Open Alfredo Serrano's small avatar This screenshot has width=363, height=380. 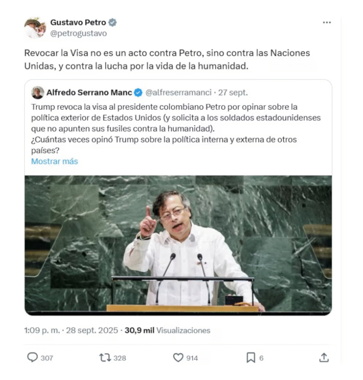(x=37, y=92)
